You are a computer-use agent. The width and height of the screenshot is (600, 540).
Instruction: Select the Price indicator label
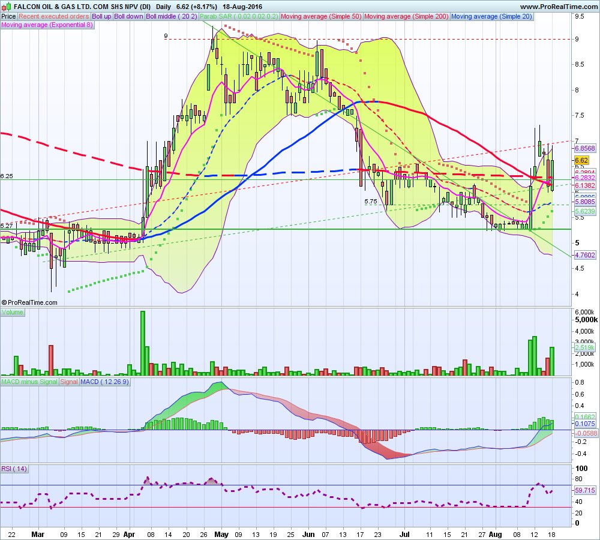point(8,16)
